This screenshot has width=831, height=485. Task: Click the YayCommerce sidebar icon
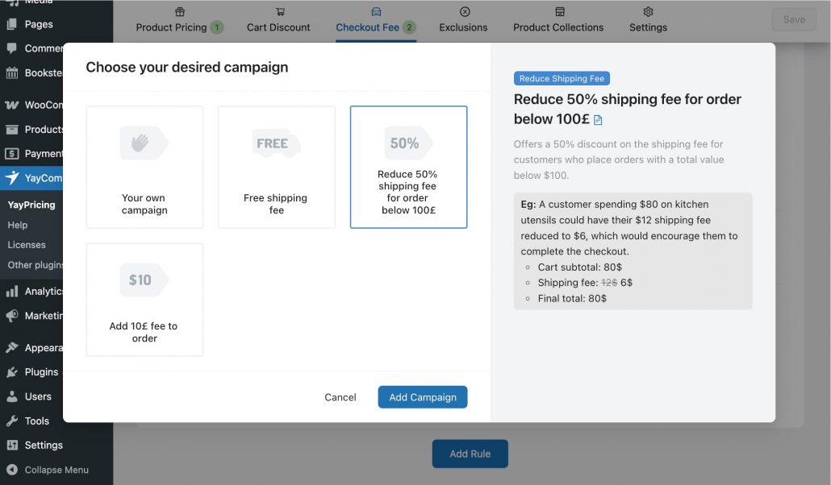click(11, 178)
